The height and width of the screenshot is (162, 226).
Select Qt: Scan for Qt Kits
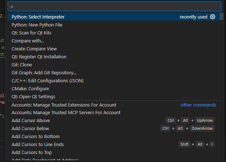[x=114, y=33]
